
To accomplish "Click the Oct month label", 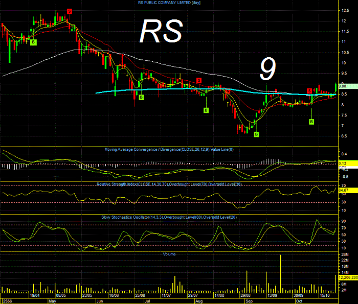I will (x=299, y=301).
